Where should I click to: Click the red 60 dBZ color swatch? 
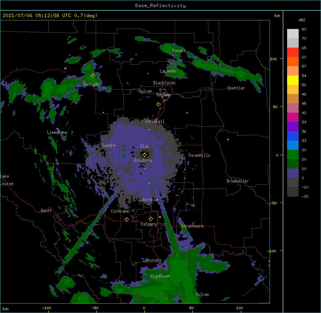coord(293,52)
